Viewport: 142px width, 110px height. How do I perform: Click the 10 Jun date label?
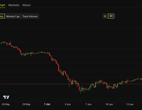(109, 104)
